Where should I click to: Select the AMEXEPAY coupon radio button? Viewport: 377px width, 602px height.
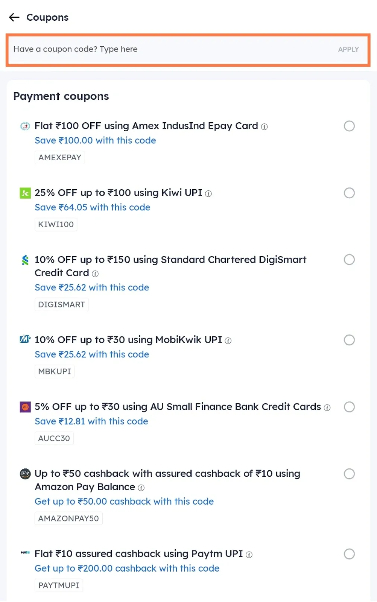click(x=349, y=126)
